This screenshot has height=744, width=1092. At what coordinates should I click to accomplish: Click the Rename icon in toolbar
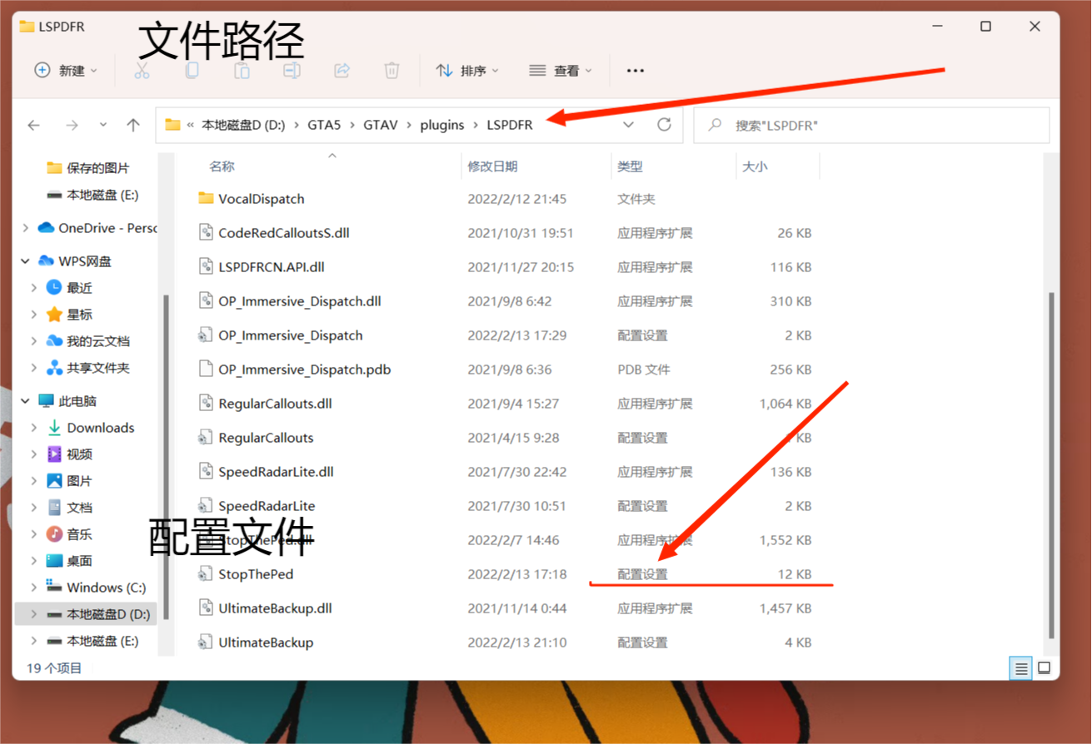point(292,71)
